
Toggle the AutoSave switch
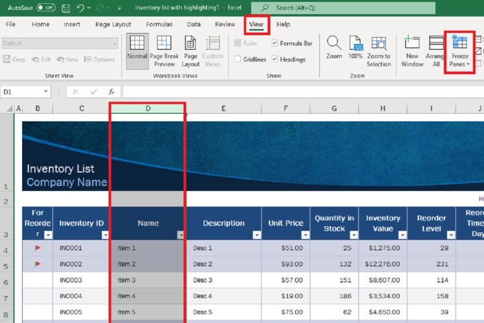(46, 8)
